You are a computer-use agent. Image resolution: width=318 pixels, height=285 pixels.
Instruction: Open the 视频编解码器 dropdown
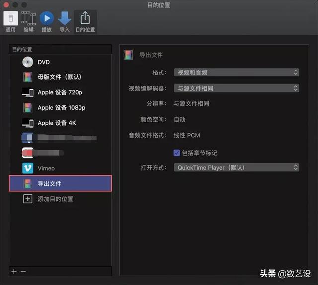point(237,88)
